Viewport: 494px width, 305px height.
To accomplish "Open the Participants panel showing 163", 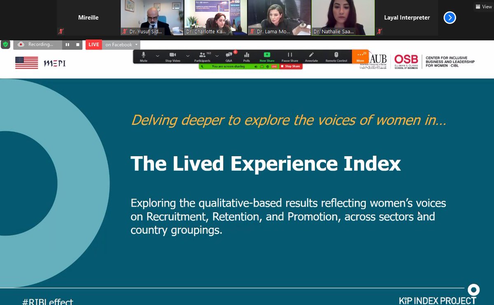I will [203, 56].
